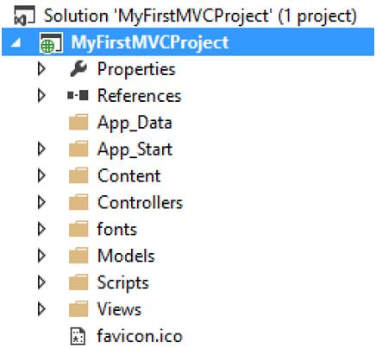This screenshot has height=349, width=376.
Task: Expand the Scripts folder arrow
Action: pos(41,282)
